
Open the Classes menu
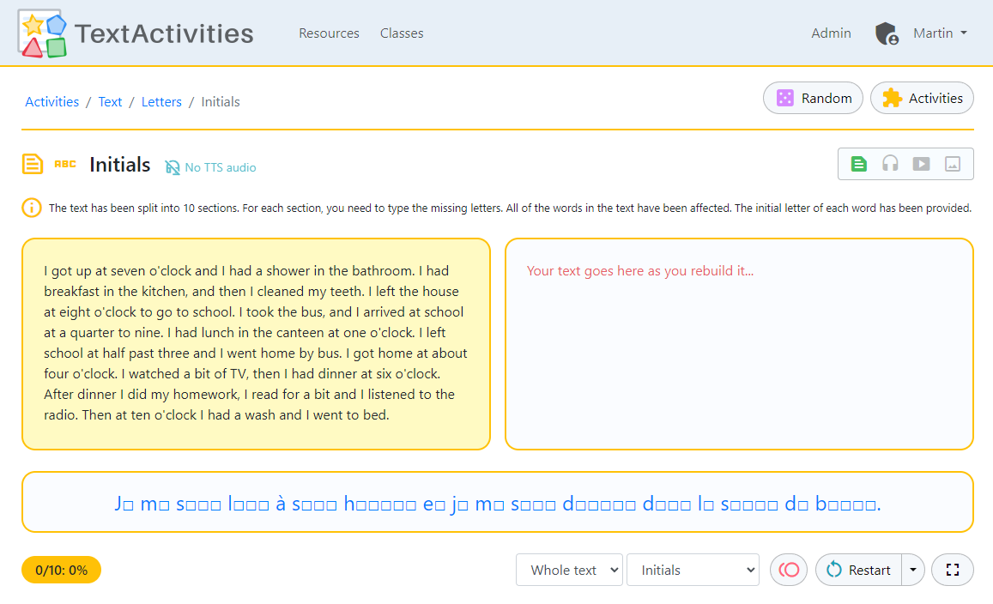(402, 33)
